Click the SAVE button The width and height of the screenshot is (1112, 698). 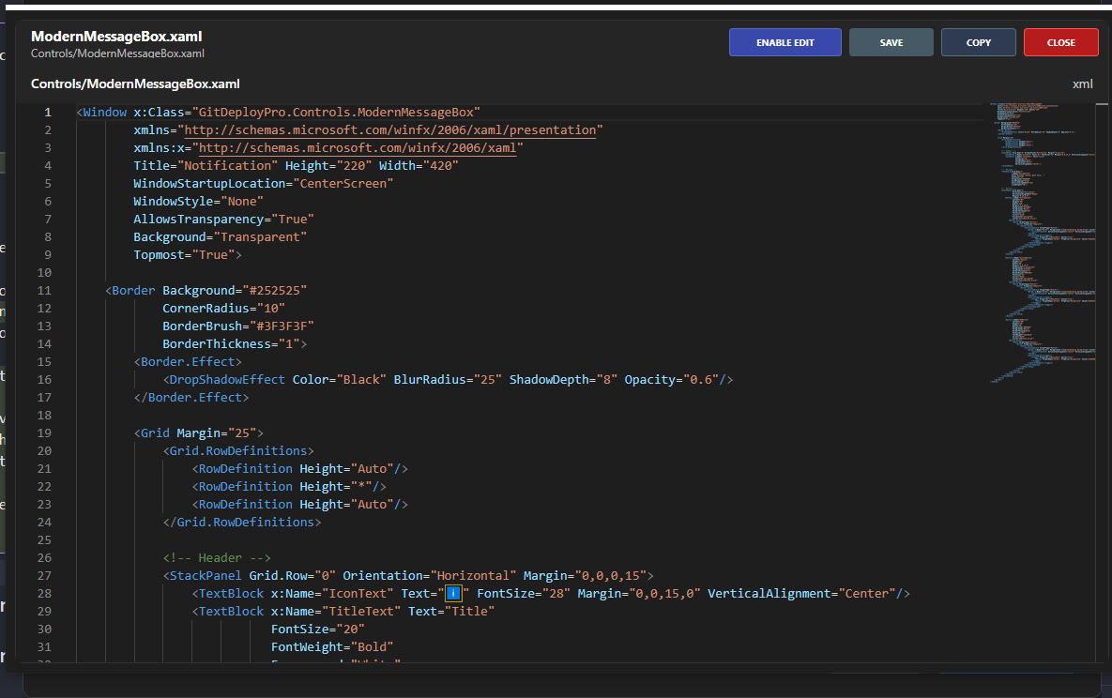pyautogui.click(x=891, y=42)
